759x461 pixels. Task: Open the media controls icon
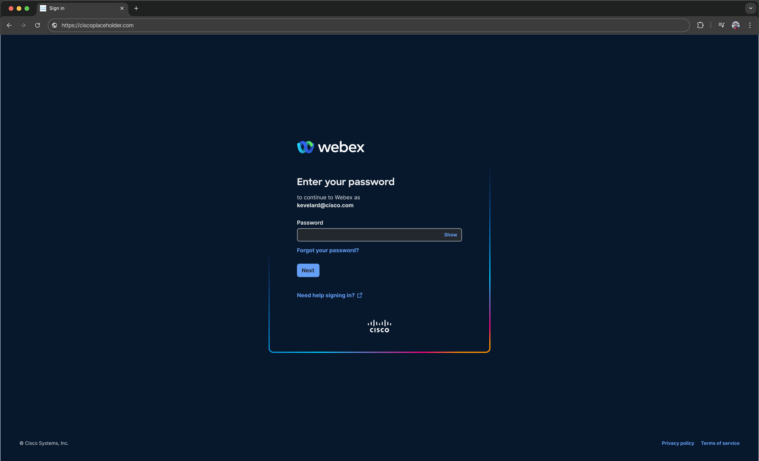(x=721, y=25)
